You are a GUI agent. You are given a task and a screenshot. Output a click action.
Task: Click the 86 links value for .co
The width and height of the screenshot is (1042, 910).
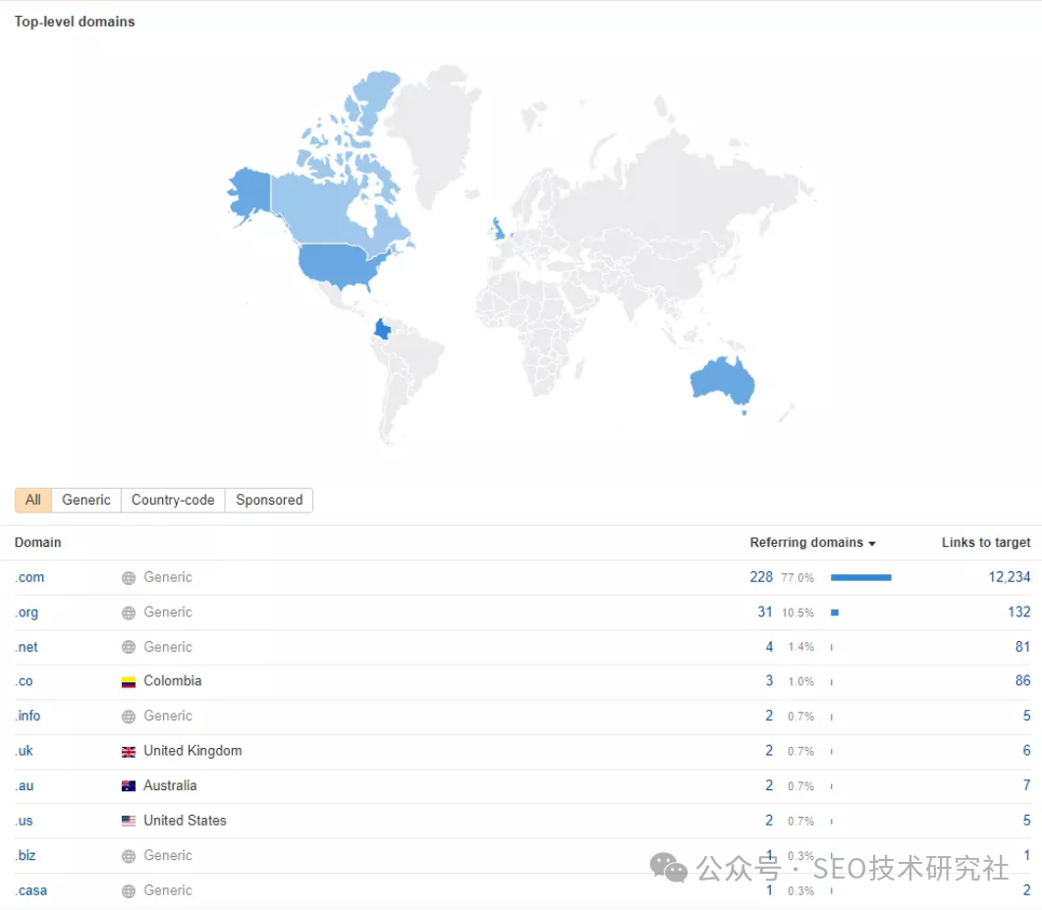[x=1022, y=681]
